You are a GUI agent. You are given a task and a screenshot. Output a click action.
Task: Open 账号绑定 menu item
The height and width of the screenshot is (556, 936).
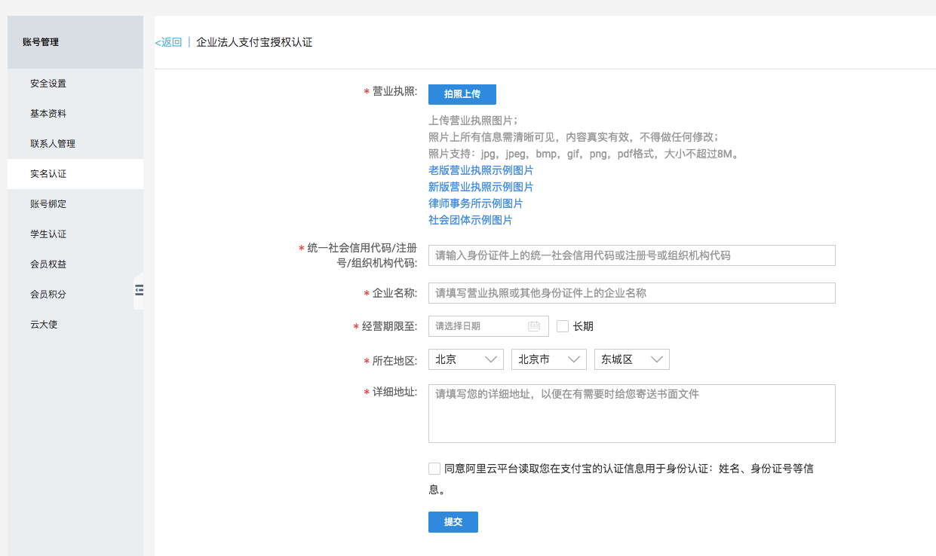[75, 204]
